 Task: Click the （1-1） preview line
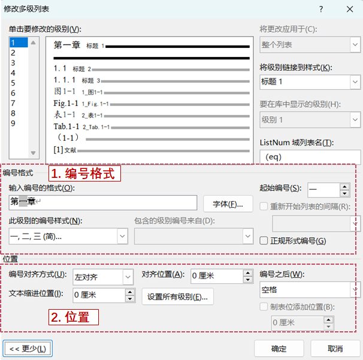click(x=152, y=138)
